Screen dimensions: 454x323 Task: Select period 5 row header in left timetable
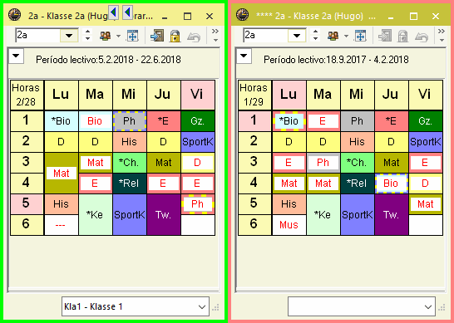coord(27,204)
